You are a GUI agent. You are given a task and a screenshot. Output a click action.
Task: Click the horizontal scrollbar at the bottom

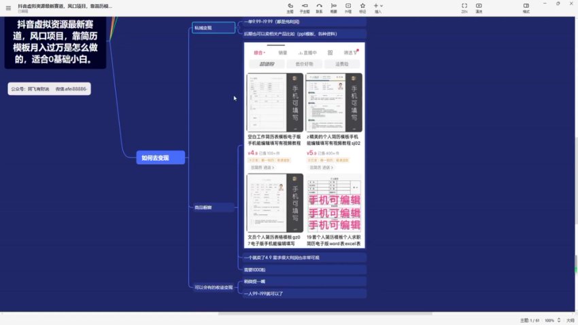(324, 313)
